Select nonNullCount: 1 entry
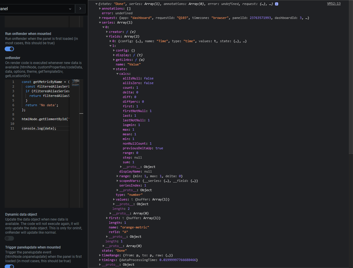Image resolution: width=353 pixels, height=268 pixels. (x=137, y=143)
